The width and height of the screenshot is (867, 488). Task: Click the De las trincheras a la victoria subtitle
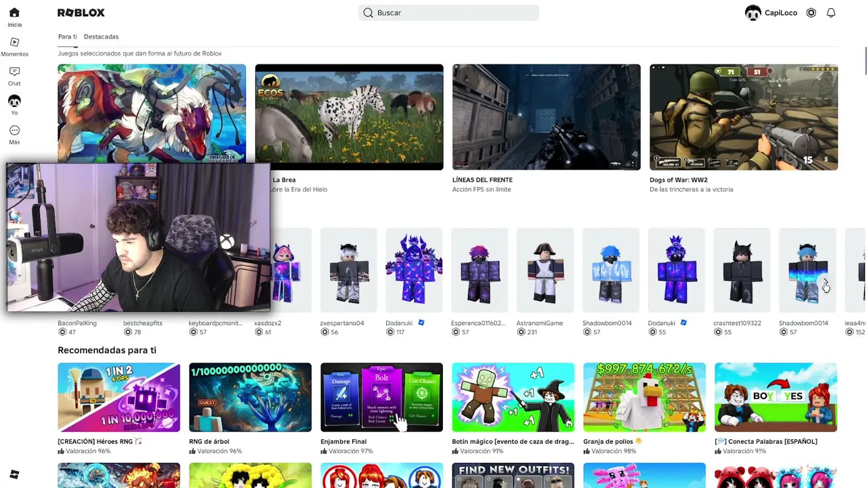coord(692,190)
